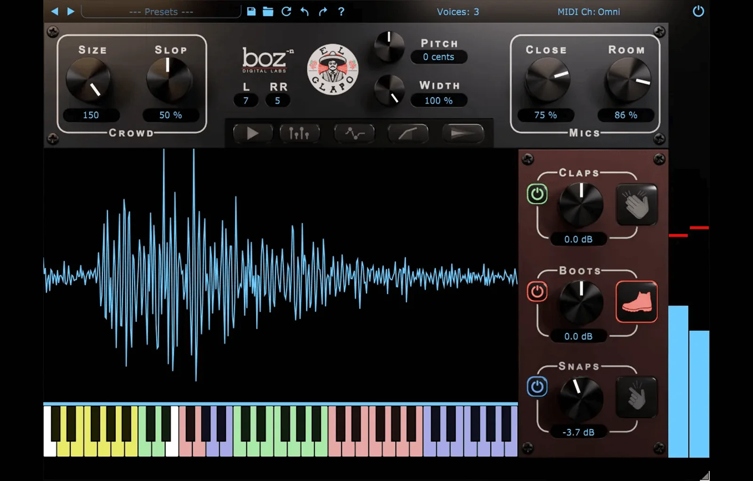The width and height of the screenshot is (753, 481).
Task: Click the undo arrow icon
Action: click(304, 11)
